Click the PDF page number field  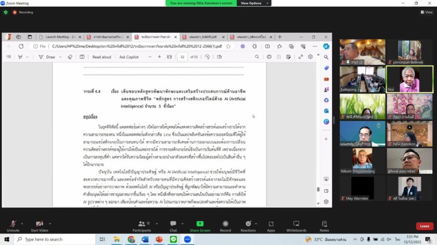tap(183, 57)
